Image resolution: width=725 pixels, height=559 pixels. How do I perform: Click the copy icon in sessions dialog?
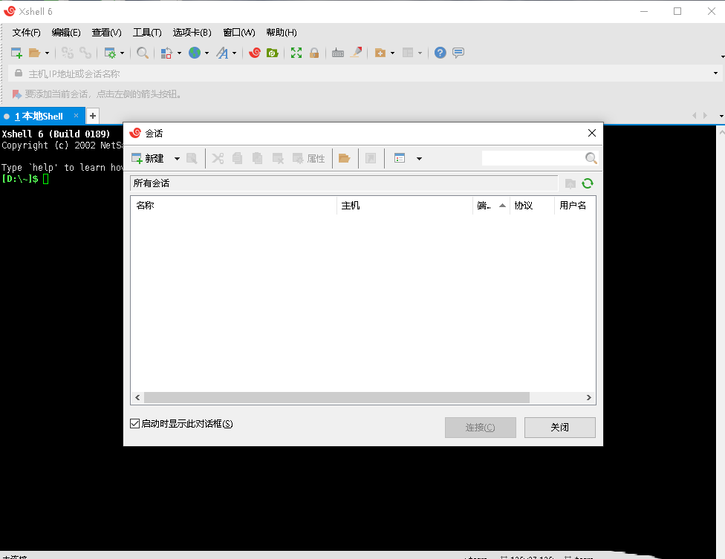(238, 158)
